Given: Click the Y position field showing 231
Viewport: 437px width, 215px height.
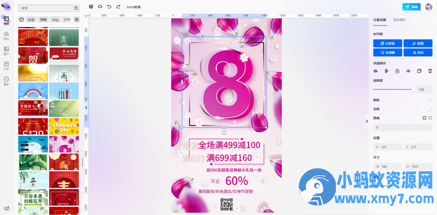Looking at the screenshot, I should click(x=418, y=147).
